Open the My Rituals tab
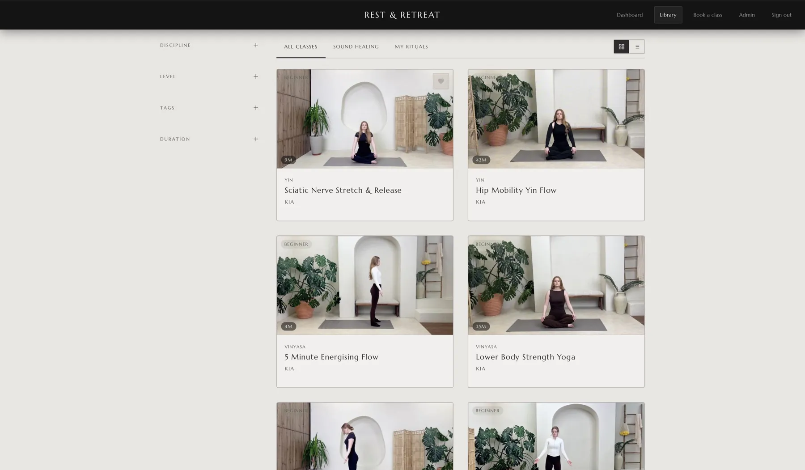Viewport: 805px width, 470px height. click(411, 47)
